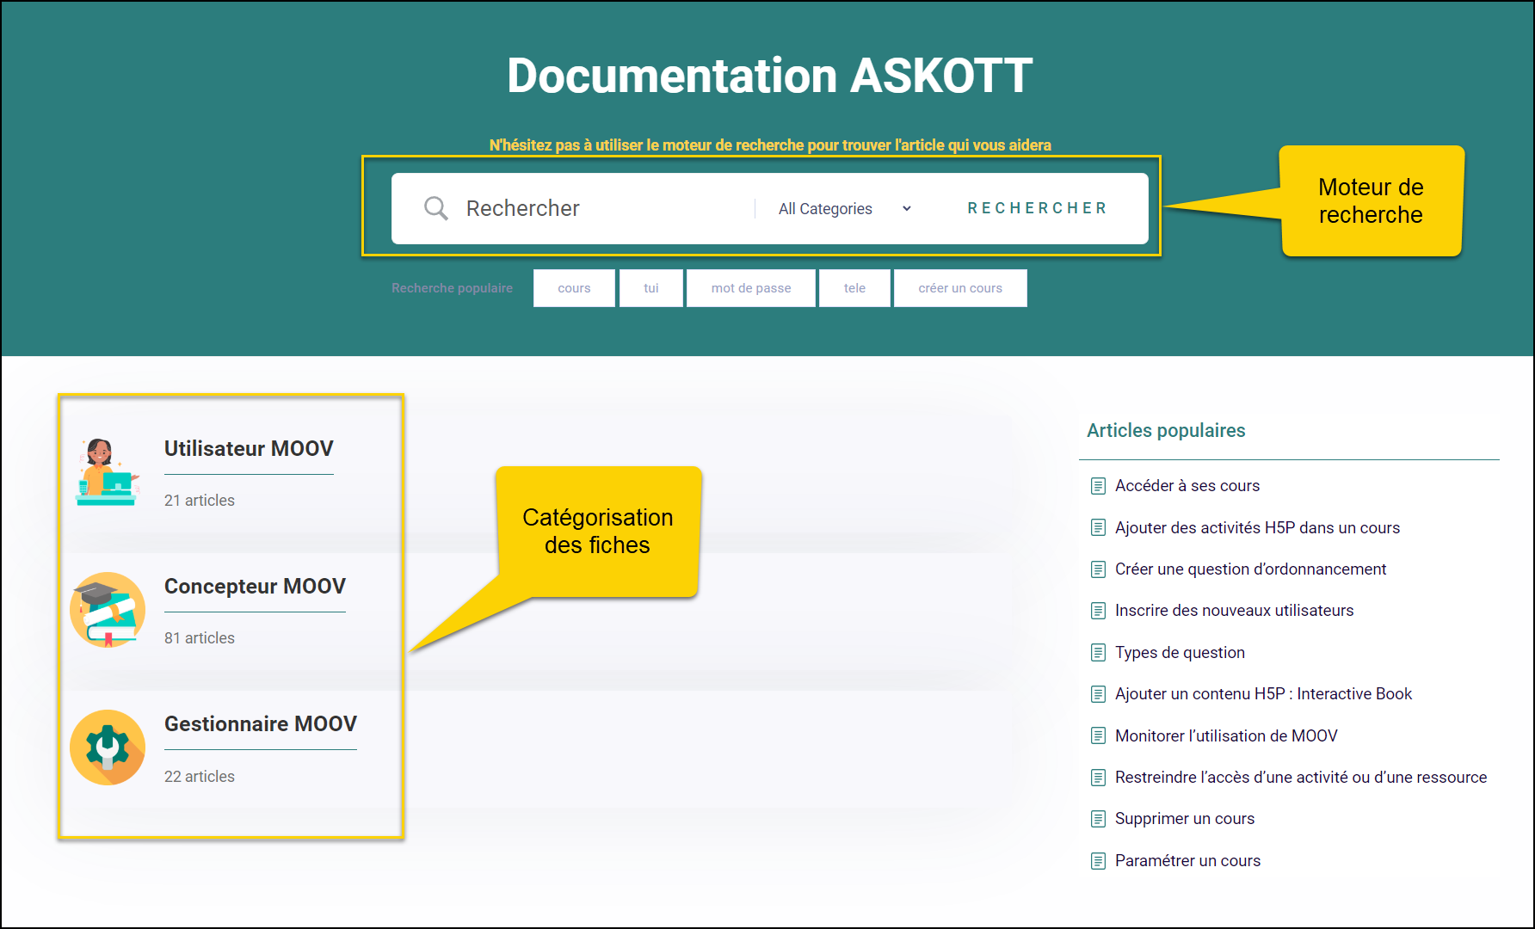Screen dimensions: 1535x929
Task: Open article Ajouter des activités H5P dans un cours
Action: (x=1257, y=527)
